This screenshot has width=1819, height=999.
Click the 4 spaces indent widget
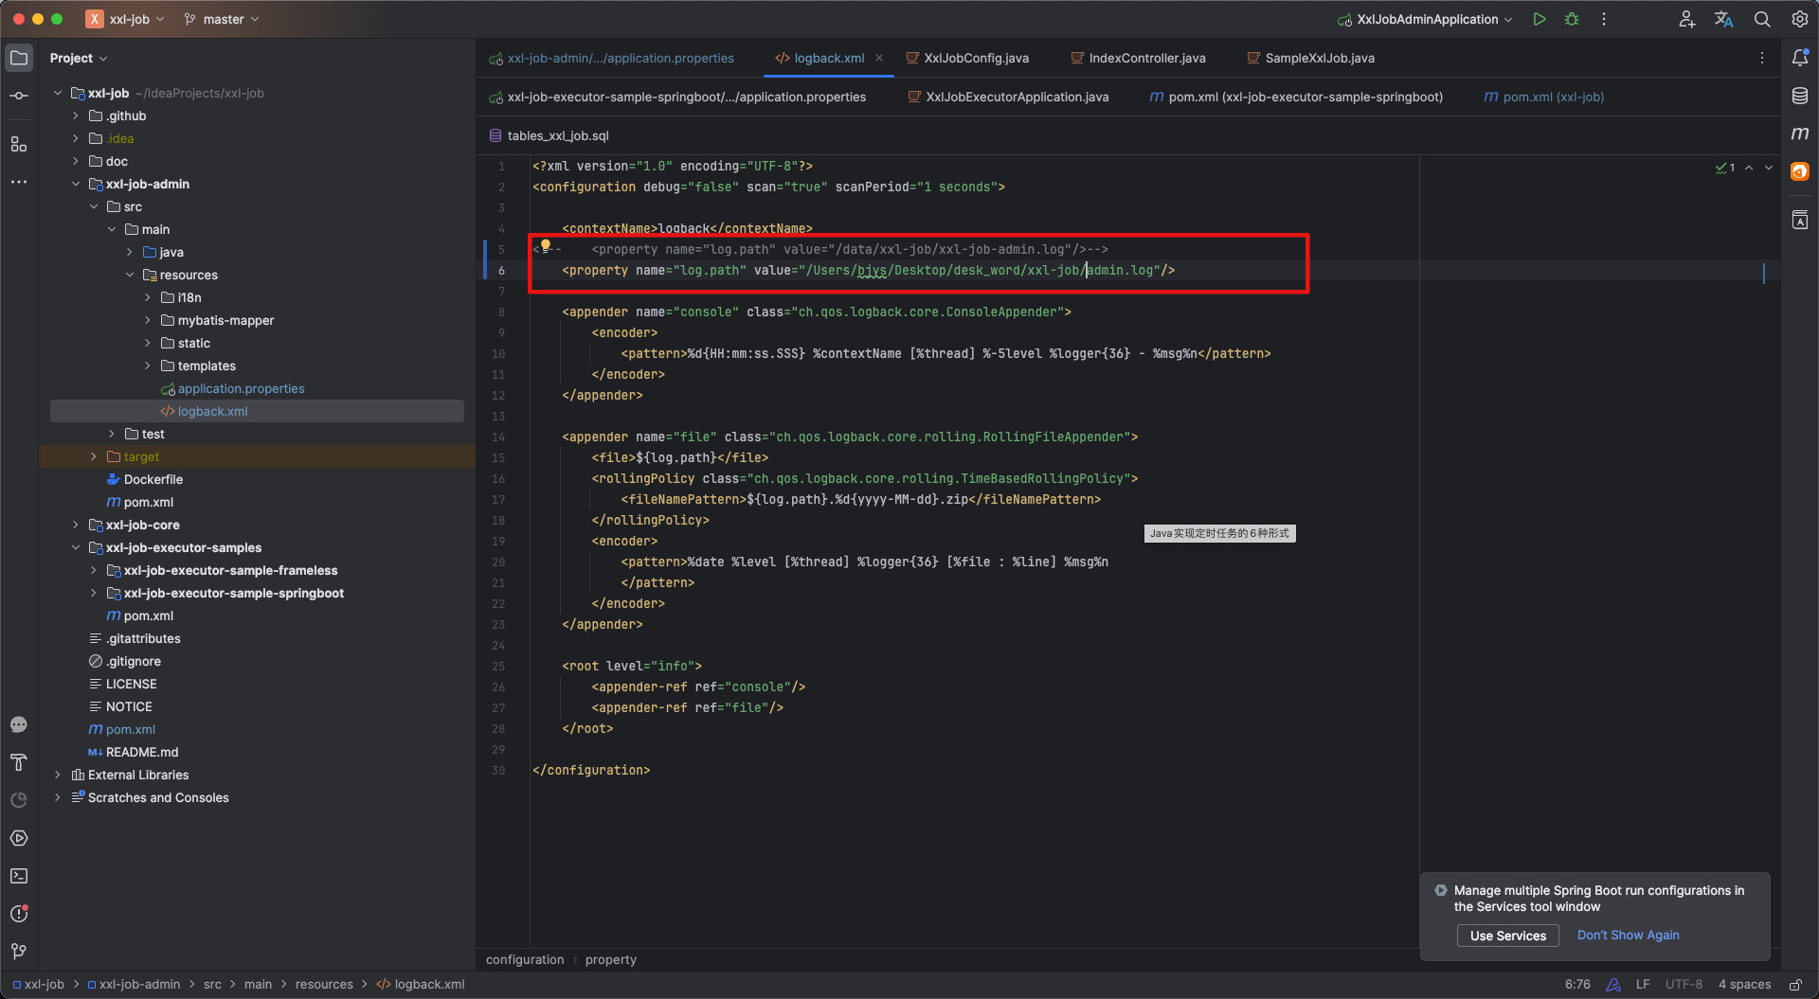1744,985
